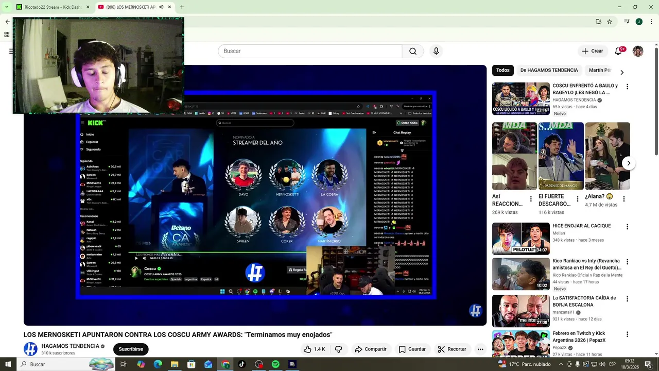The height and width of the screenshot is (371, 659).
Task: Open the tab search dropdown arrow
Action: (x=7, y=7)
